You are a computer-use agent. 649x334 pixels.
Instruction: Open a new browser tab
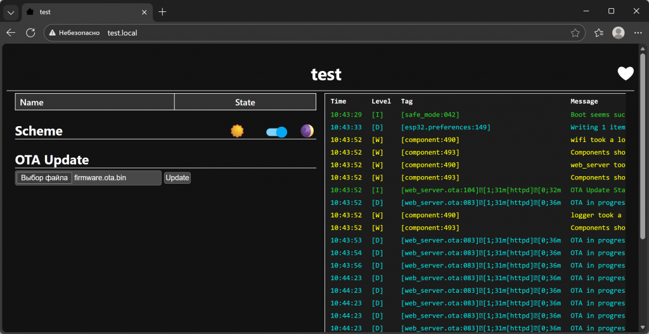point(162,11)
